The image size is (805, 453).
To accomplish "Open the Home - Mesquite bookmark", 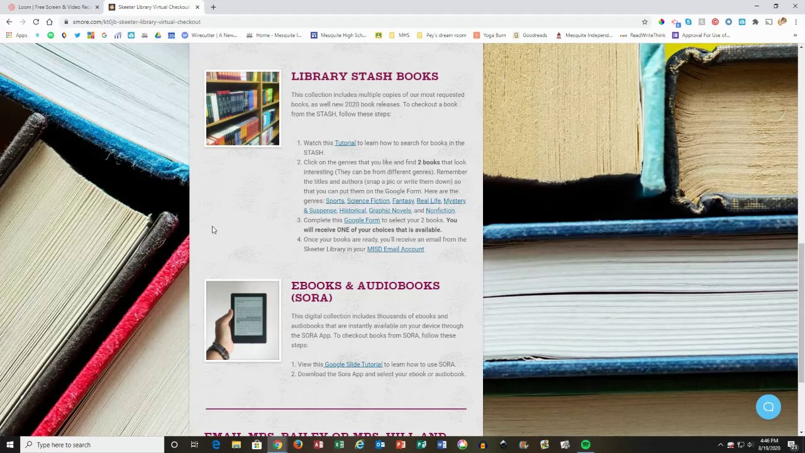I will click(274, 35).
